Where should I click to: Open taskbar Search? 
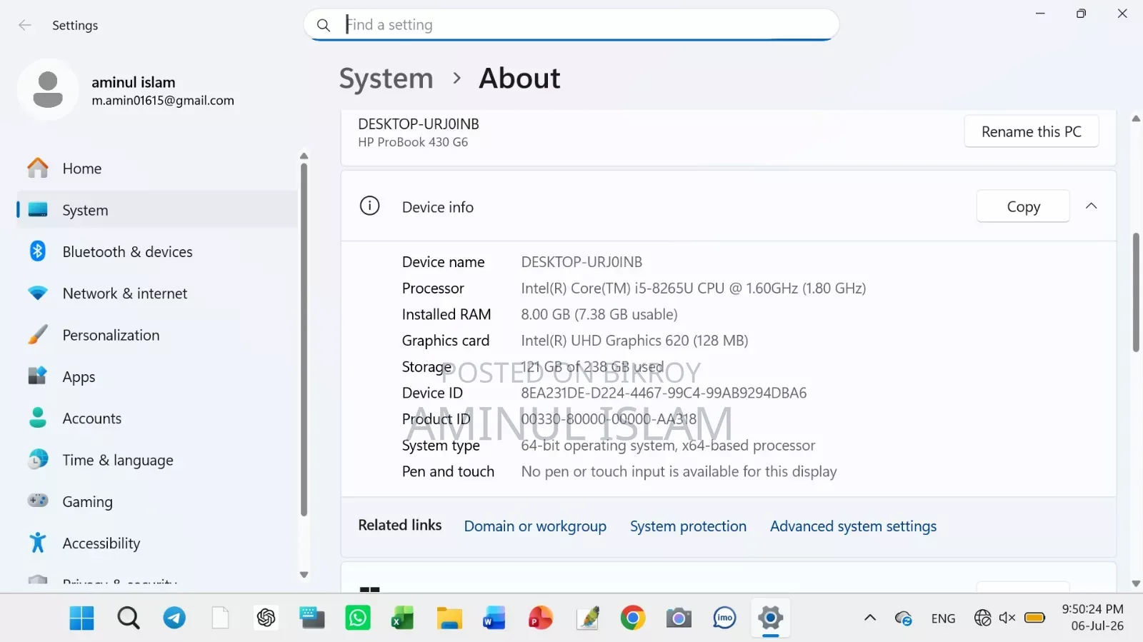click(x=129, y=618)
